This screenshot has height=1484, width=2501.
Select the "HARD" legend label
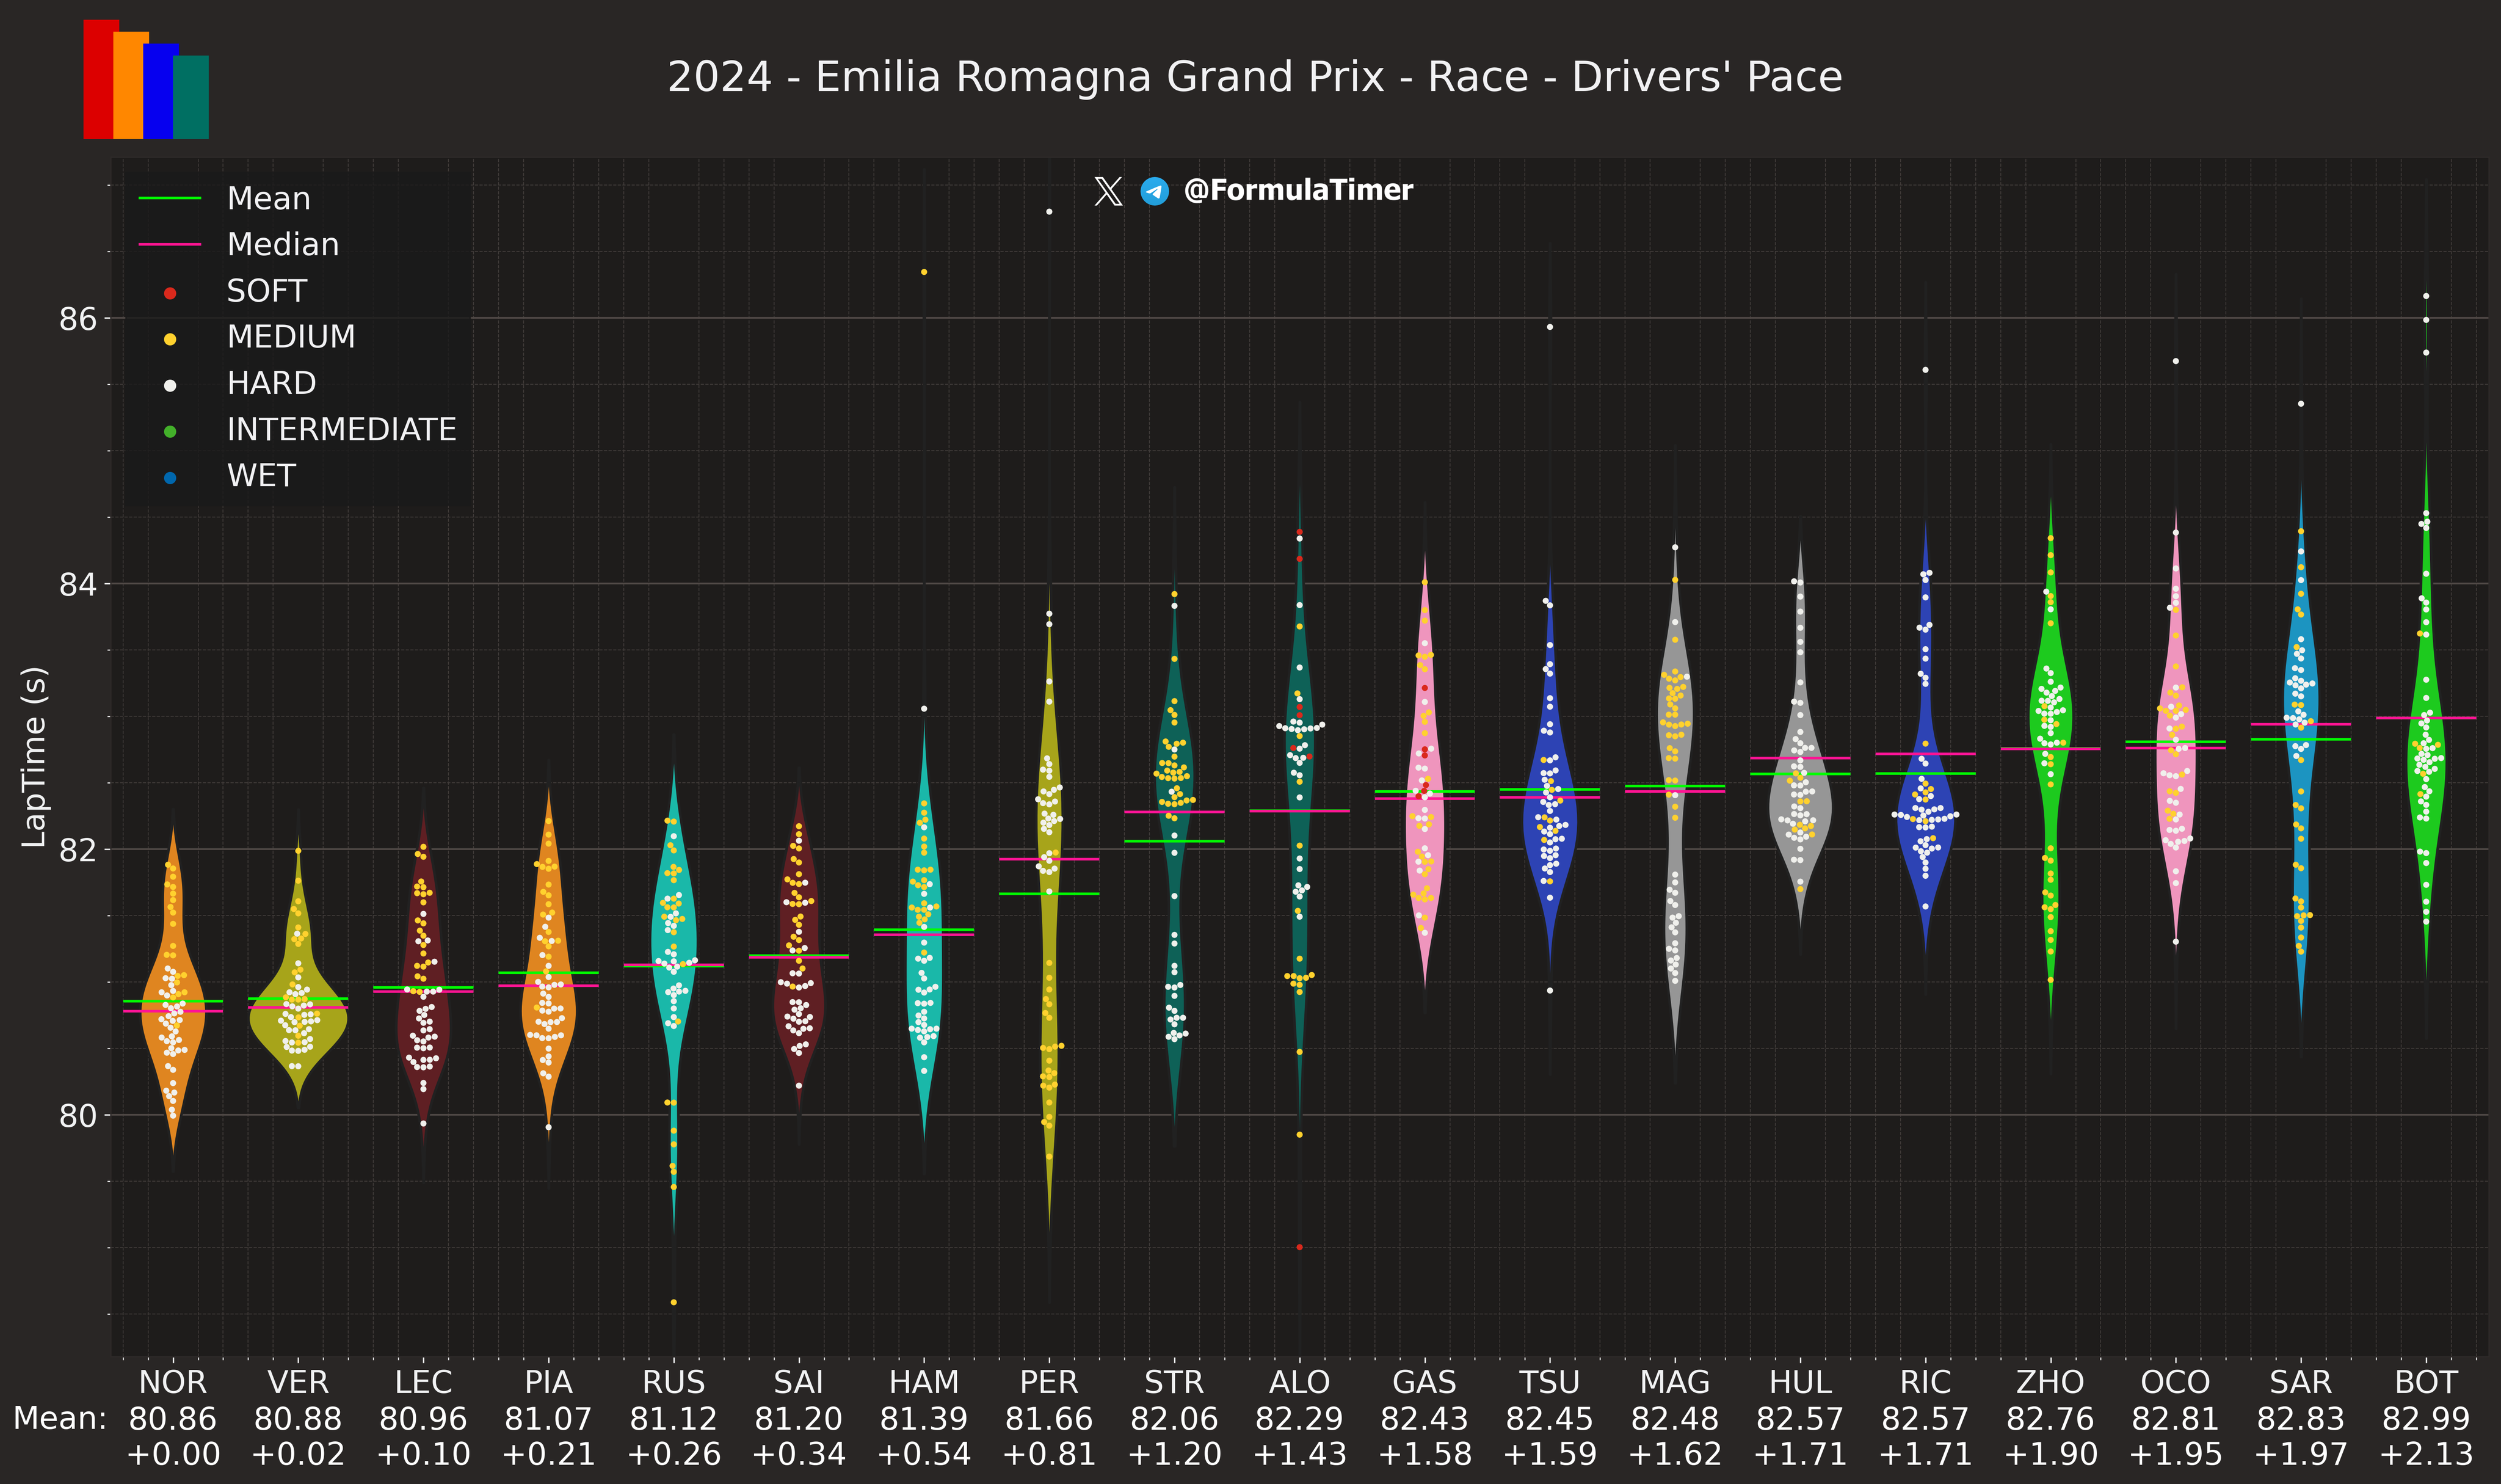point(272,383)
